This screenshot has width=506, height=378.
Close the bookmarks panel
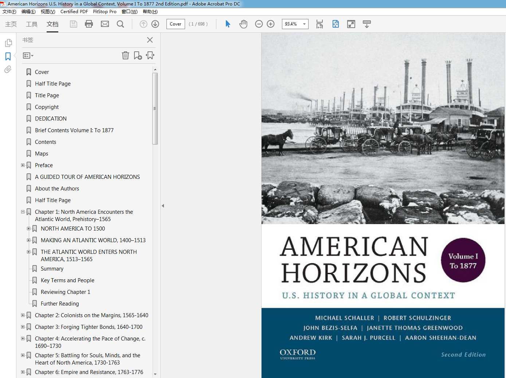pyautogui.click(x=150, y=40)
